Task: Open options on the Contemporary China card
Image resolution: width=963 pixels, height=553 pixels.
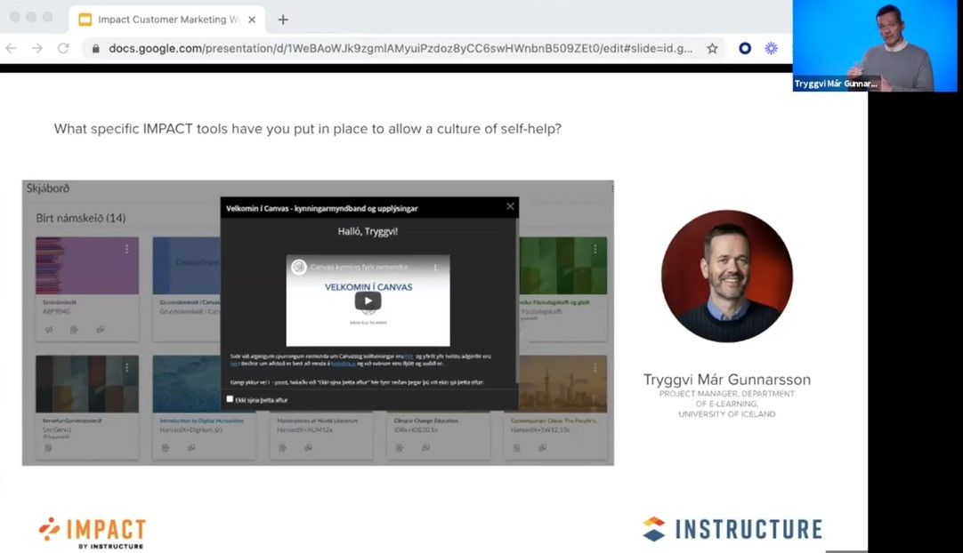Action: coord(595,367)
